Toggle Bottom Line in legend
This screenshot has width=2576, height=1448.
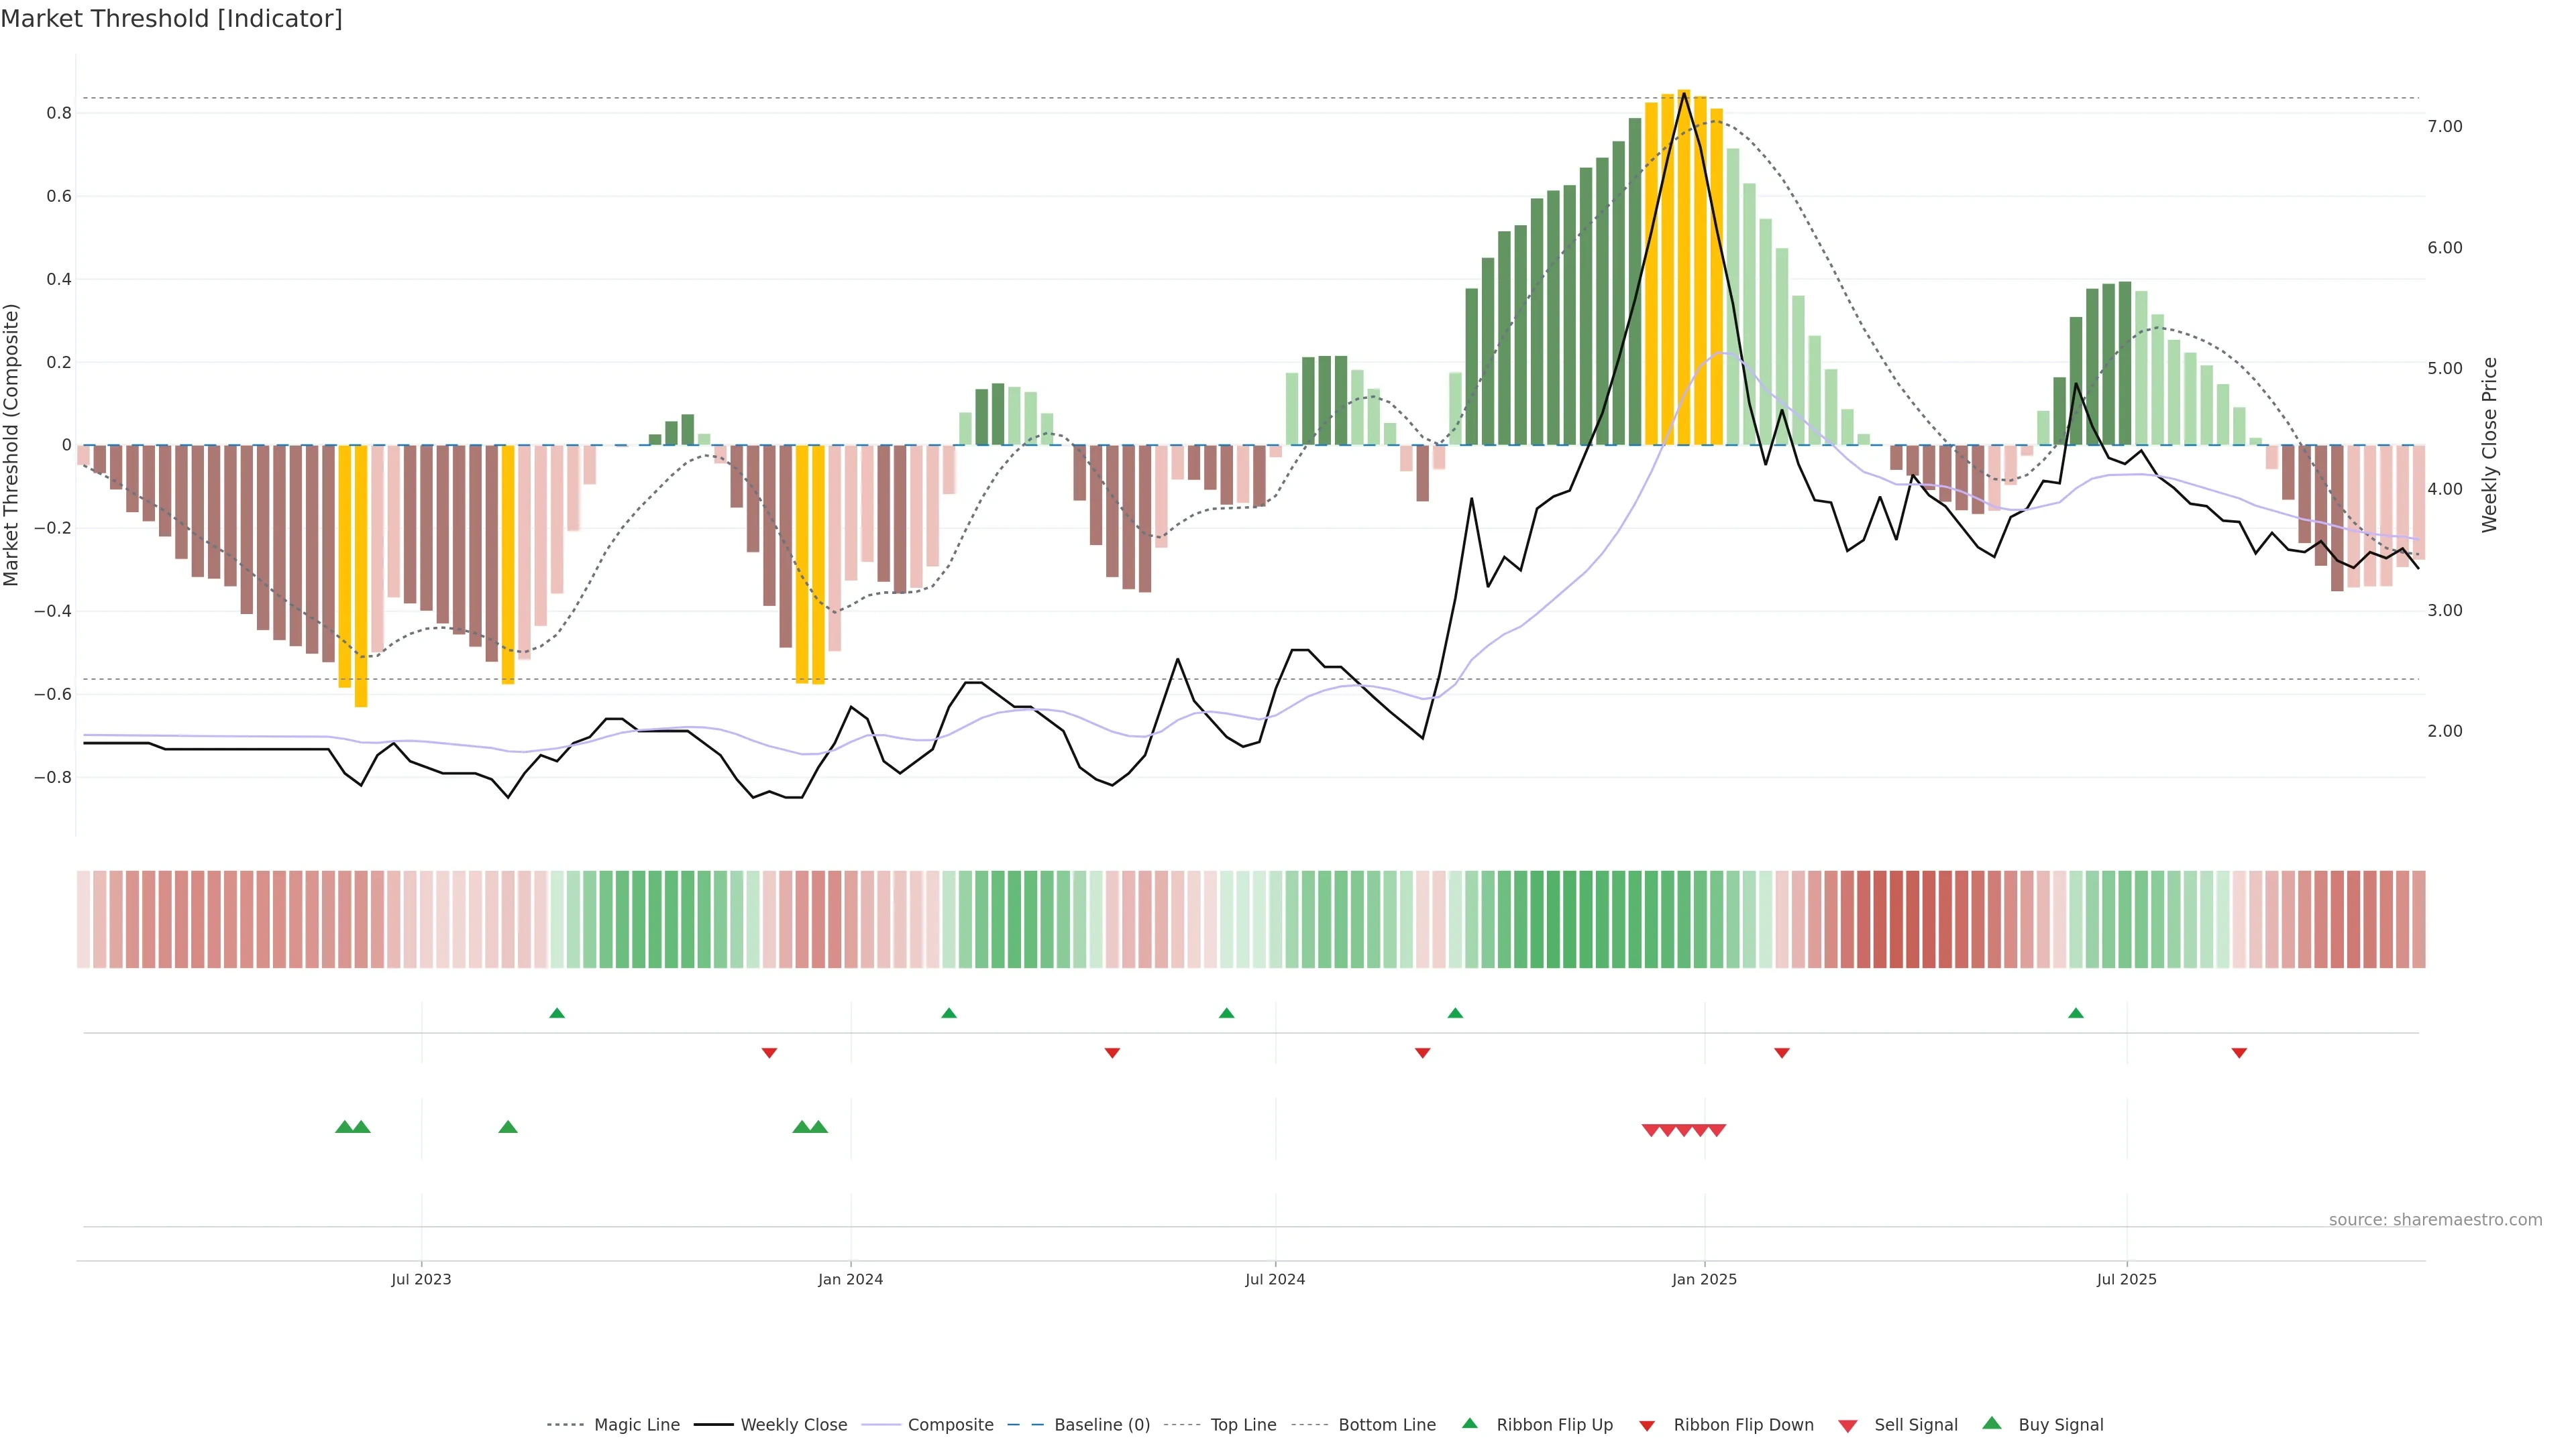(x=1386, y=1425)
